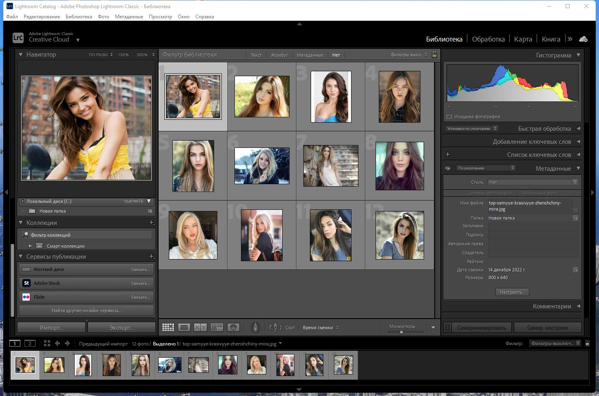Set navigator zoom to 100%

click(x=123, y=55)
